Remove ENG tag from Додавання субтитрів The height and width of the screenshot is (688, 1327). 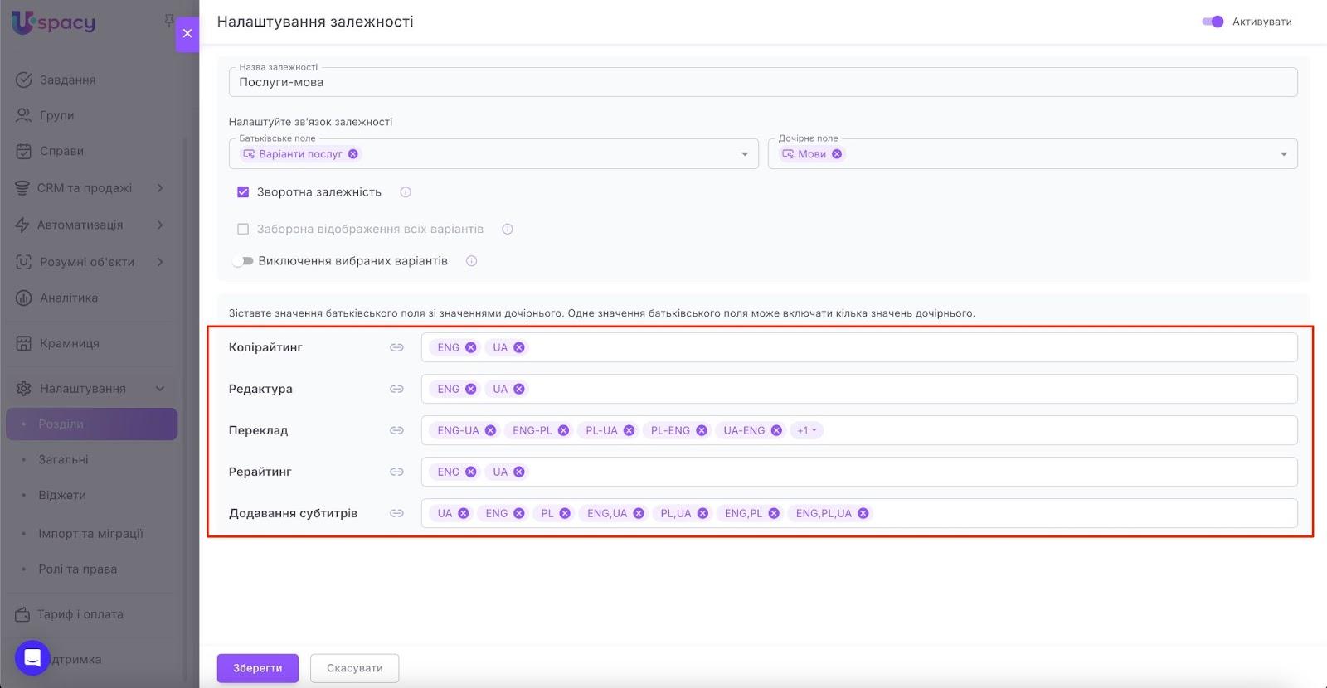(519, 513)
